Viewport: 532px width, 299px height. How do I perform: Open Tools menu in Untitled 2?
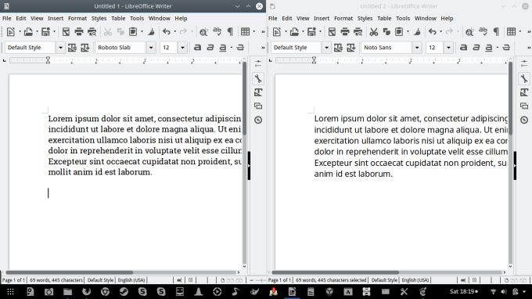point(403,18)
